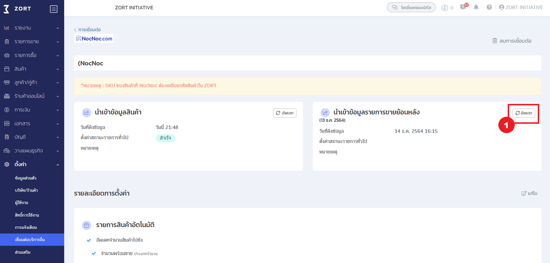This screenshot has height=263, width=550.
Task: Expand the บัญชี menu chevron
Action: coord(58,137)
